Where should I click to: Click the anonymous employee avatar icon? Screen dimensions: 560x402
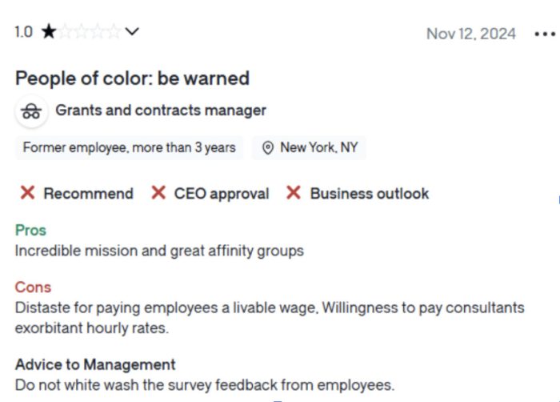pos(31,111)
